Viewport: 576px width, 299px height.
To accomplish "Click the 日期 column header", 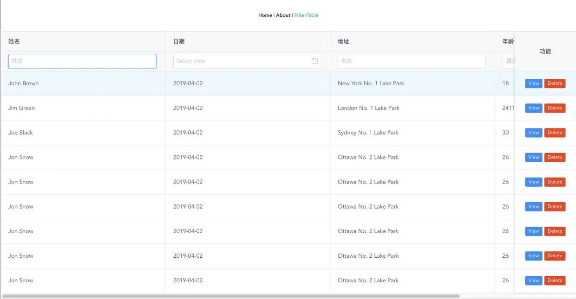I will [248, 42].
